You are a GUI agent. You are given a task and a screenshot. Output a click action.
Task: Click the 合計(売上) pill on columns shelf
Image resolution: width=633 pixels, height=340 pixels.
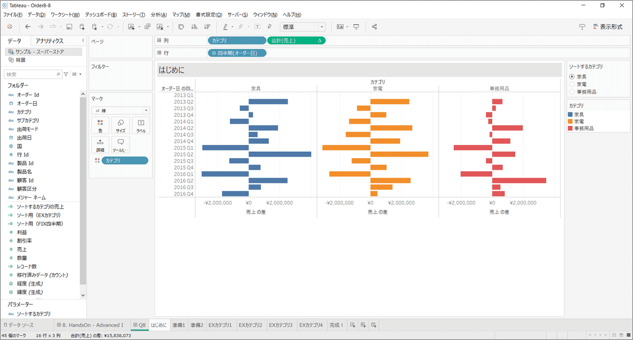coord(296,40)
